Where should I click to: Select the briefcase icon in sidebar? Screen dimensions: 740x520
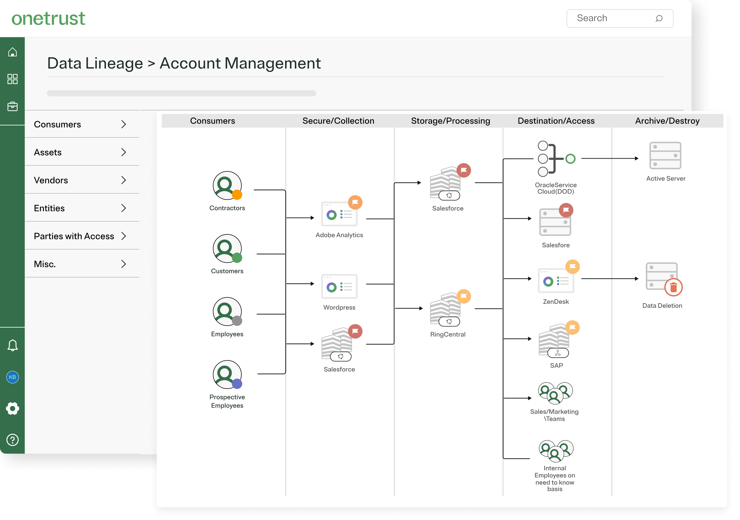point(12,106)
